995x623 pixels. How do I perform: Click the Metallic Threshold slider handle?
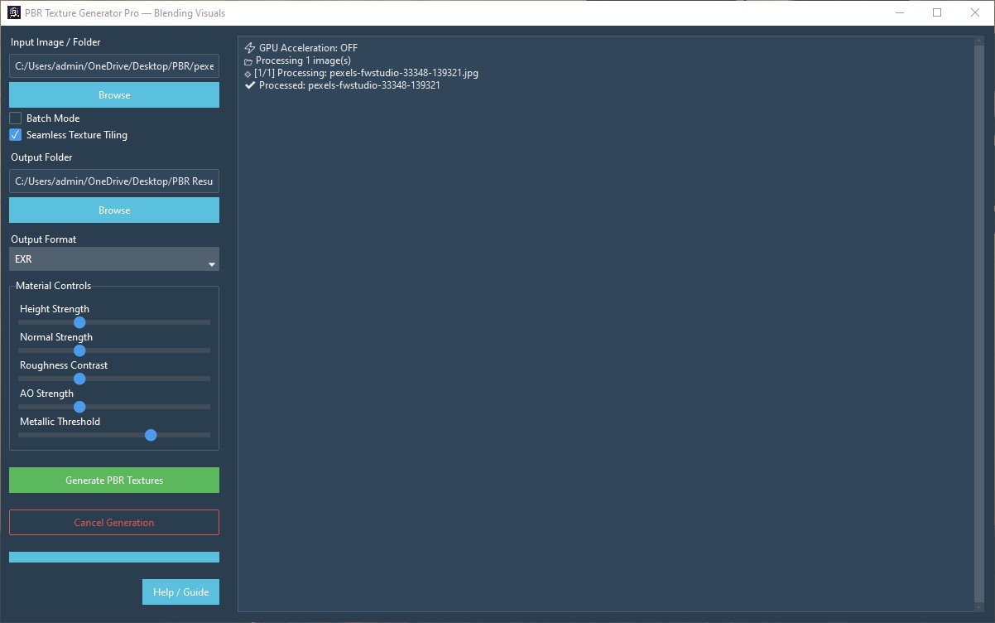point(151,435)
